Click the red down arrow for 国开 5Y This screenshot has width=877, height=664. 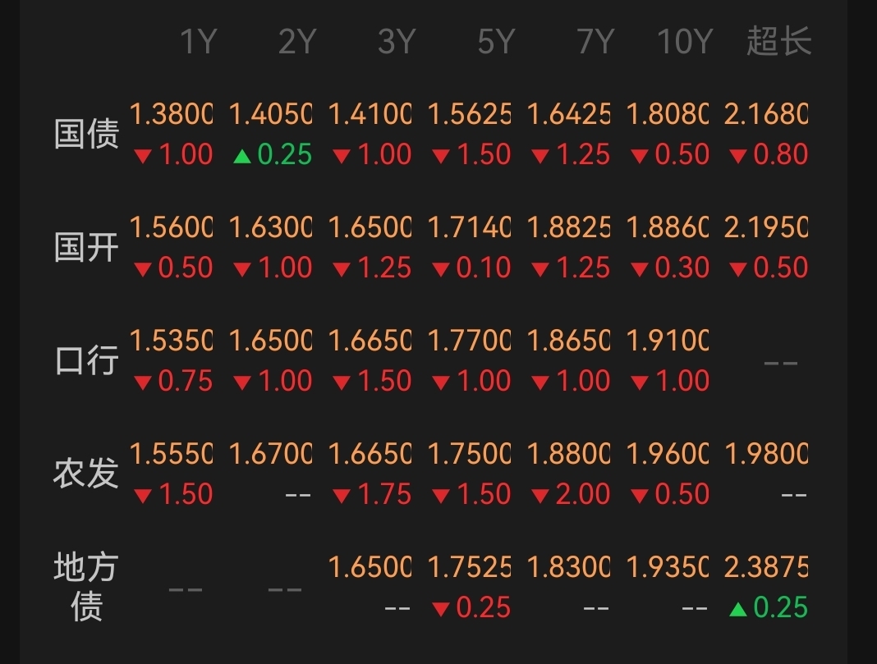point(441,268)
